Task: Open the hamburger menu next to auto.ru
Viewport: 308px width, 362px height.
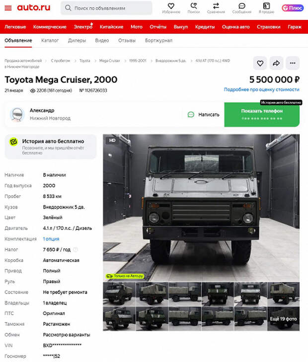Action: 8,8
